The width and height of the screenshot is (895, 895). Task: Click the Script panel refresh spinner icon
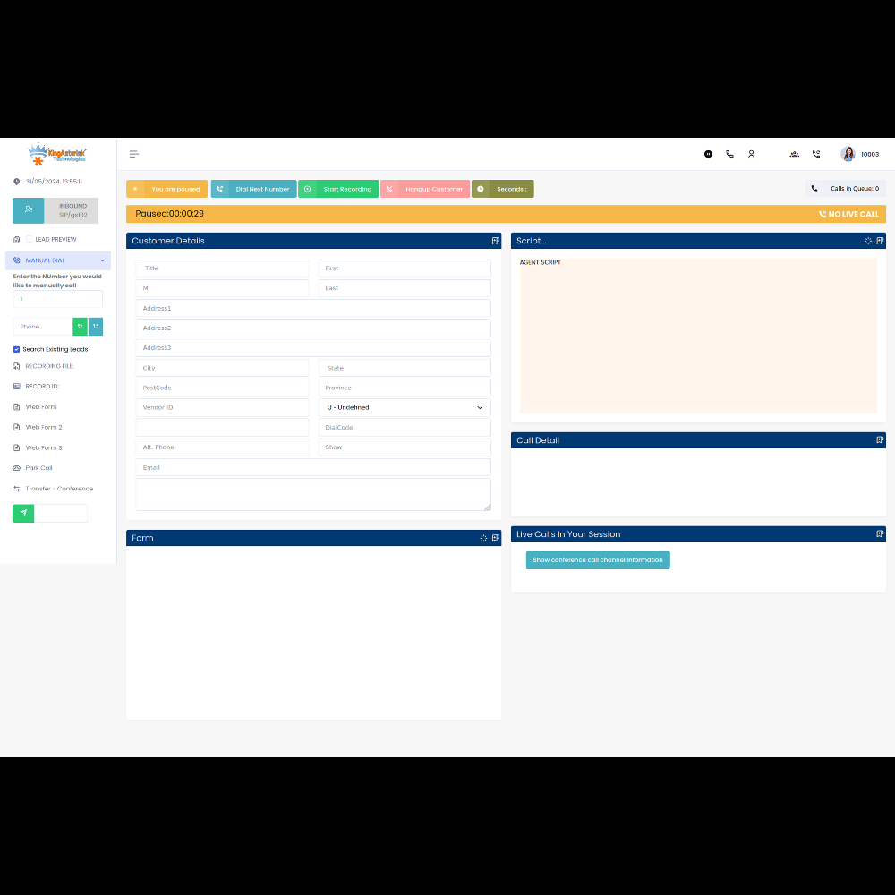(867, 241)
